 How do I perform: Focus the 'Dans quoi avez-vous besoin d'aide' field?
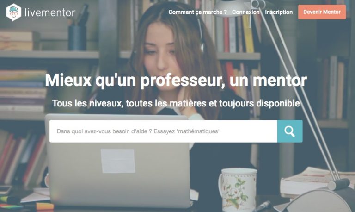tap(163, 131)
